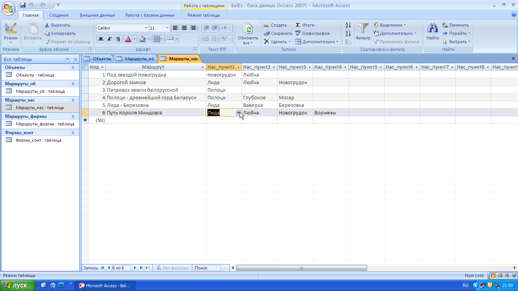Collapse the navigation pane shutter
This screenshot has width=518, height=291.
tap(75, 59)
